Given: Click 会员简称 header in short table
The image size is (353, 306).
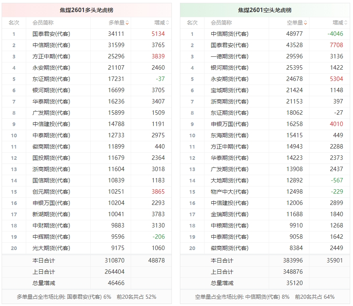Looking at the screenshot, I should tap(221, 23).
